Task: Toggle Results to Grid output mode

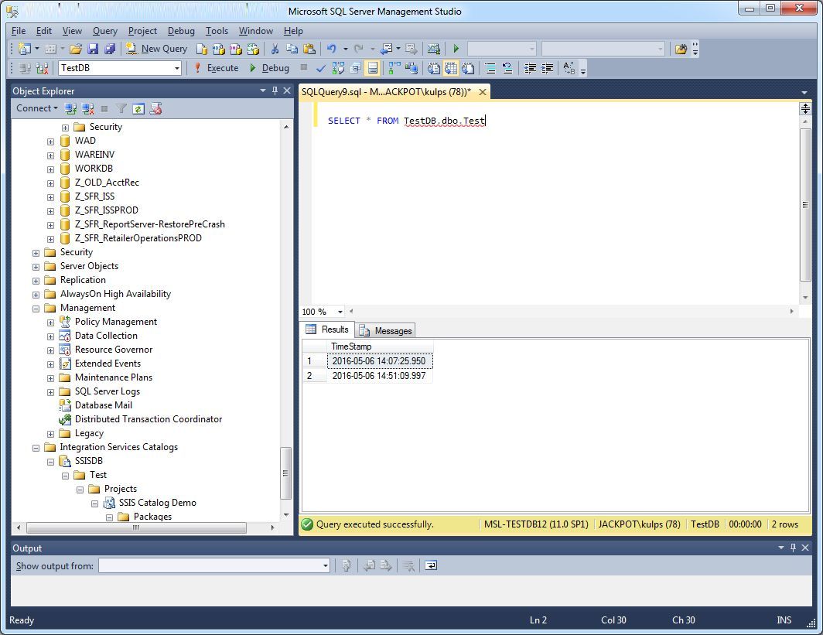Action: [x=451, y=68]
